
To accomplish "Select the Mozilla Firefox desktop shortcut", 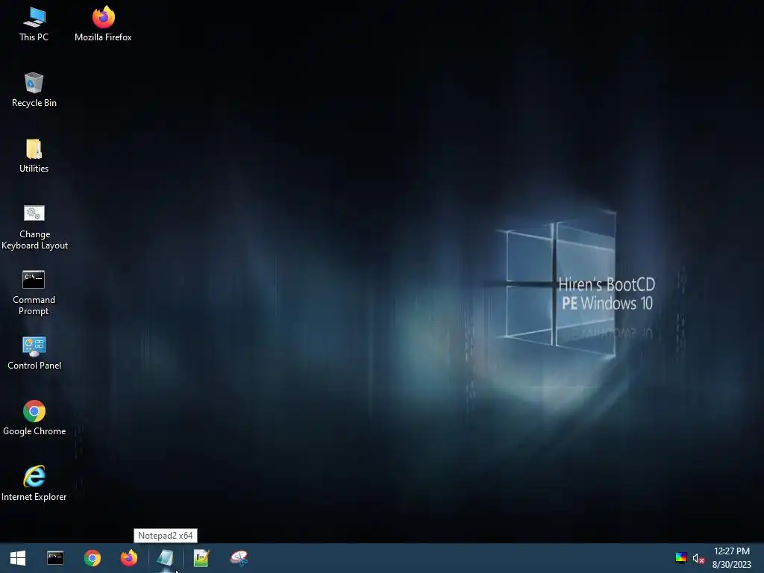I will click(103, 25).
